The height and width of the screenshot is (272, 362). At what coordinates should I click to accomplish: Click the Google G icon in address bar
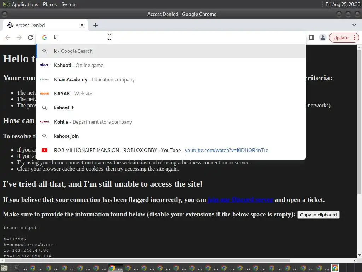coord(45,38)
